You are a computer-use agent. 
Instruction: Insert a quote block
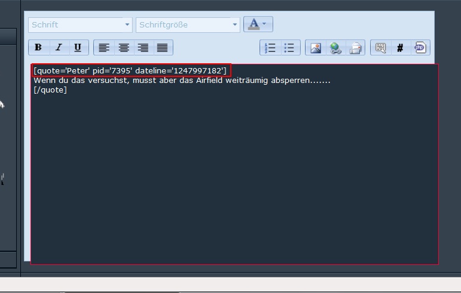coord(380,48)
